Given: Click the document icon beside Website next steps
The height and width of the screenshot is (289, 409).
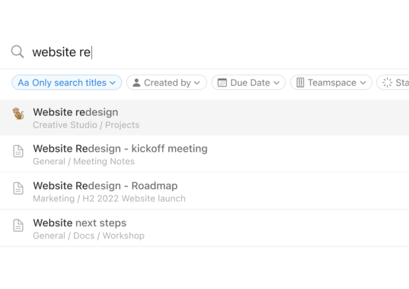Looking at the screenshot, I should pos(18,225).
